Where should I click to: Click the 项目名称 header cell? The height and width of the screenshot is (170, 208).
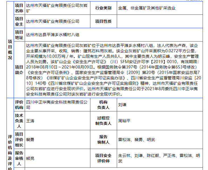pyautogui.click(x=19, y=8)
